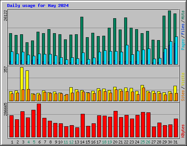Select the orange Sites bar for day 3
The width and height of the screenshot is (187, 146).
coord(23,95)
